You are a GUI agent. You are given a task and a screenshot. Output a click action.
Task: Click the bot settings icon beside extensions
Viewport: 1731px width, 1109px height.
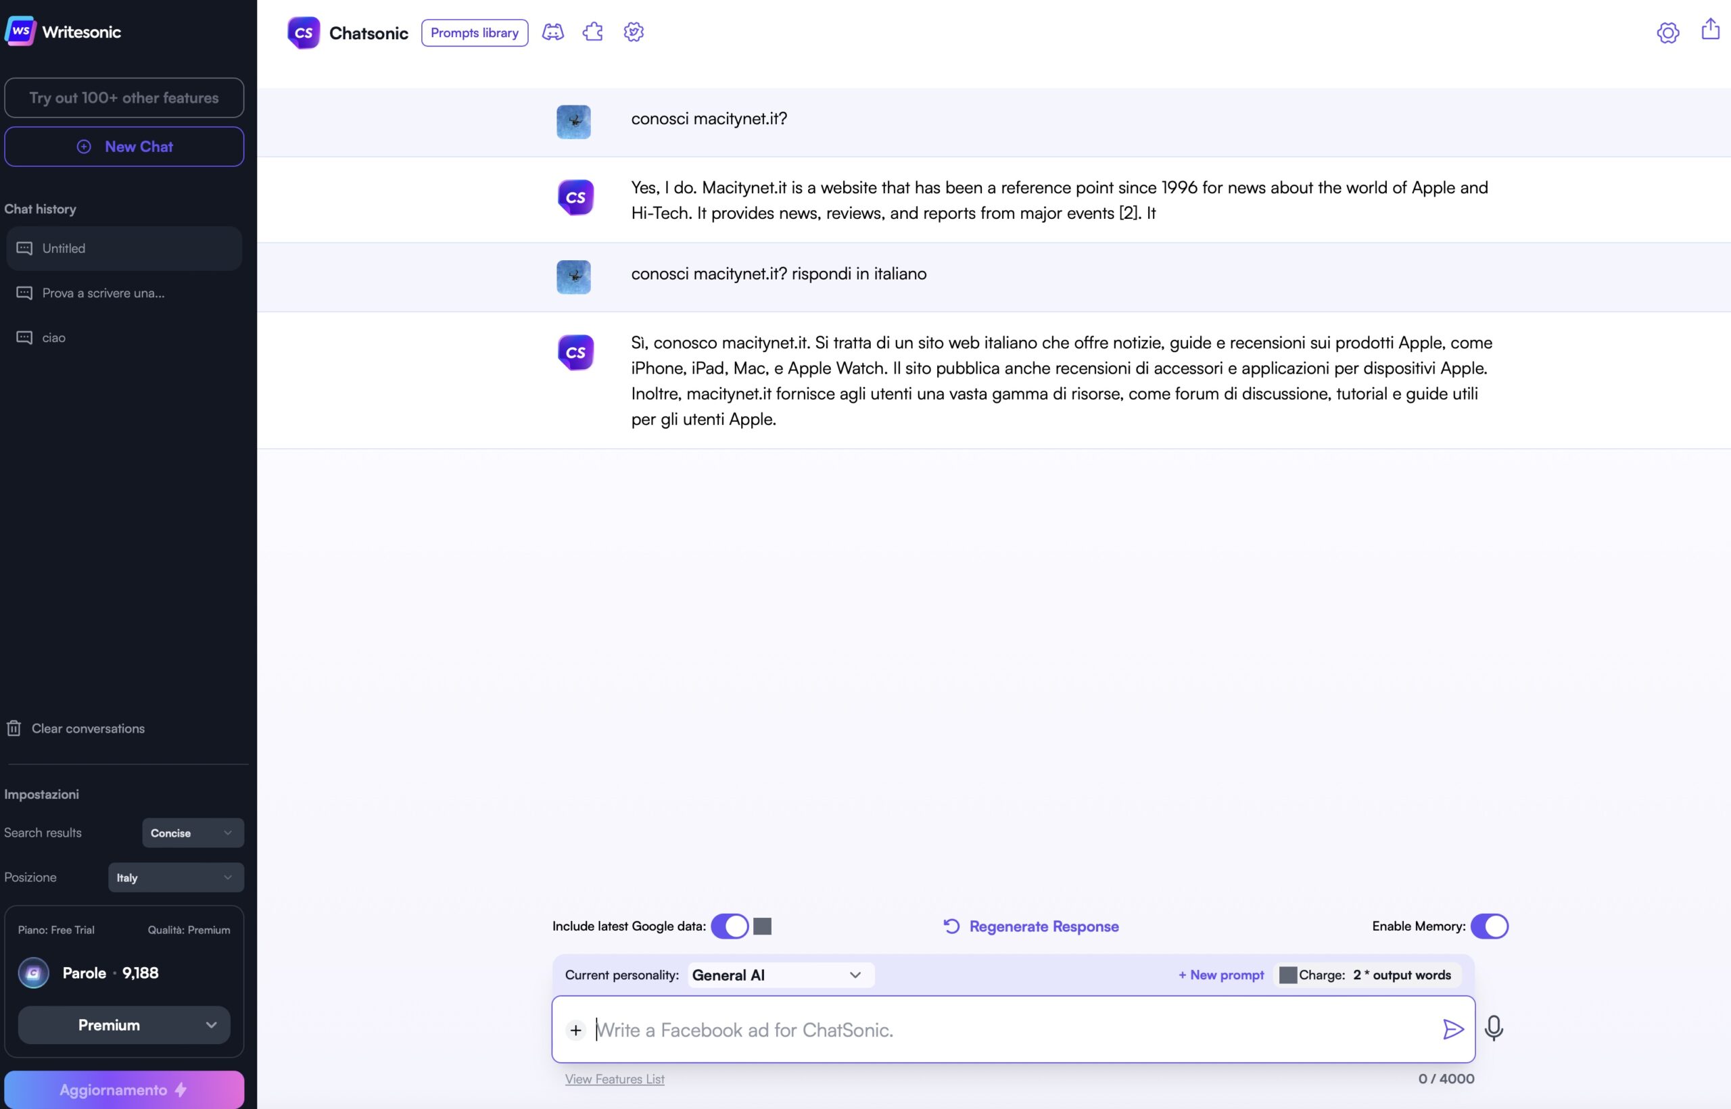click(633, 32)
